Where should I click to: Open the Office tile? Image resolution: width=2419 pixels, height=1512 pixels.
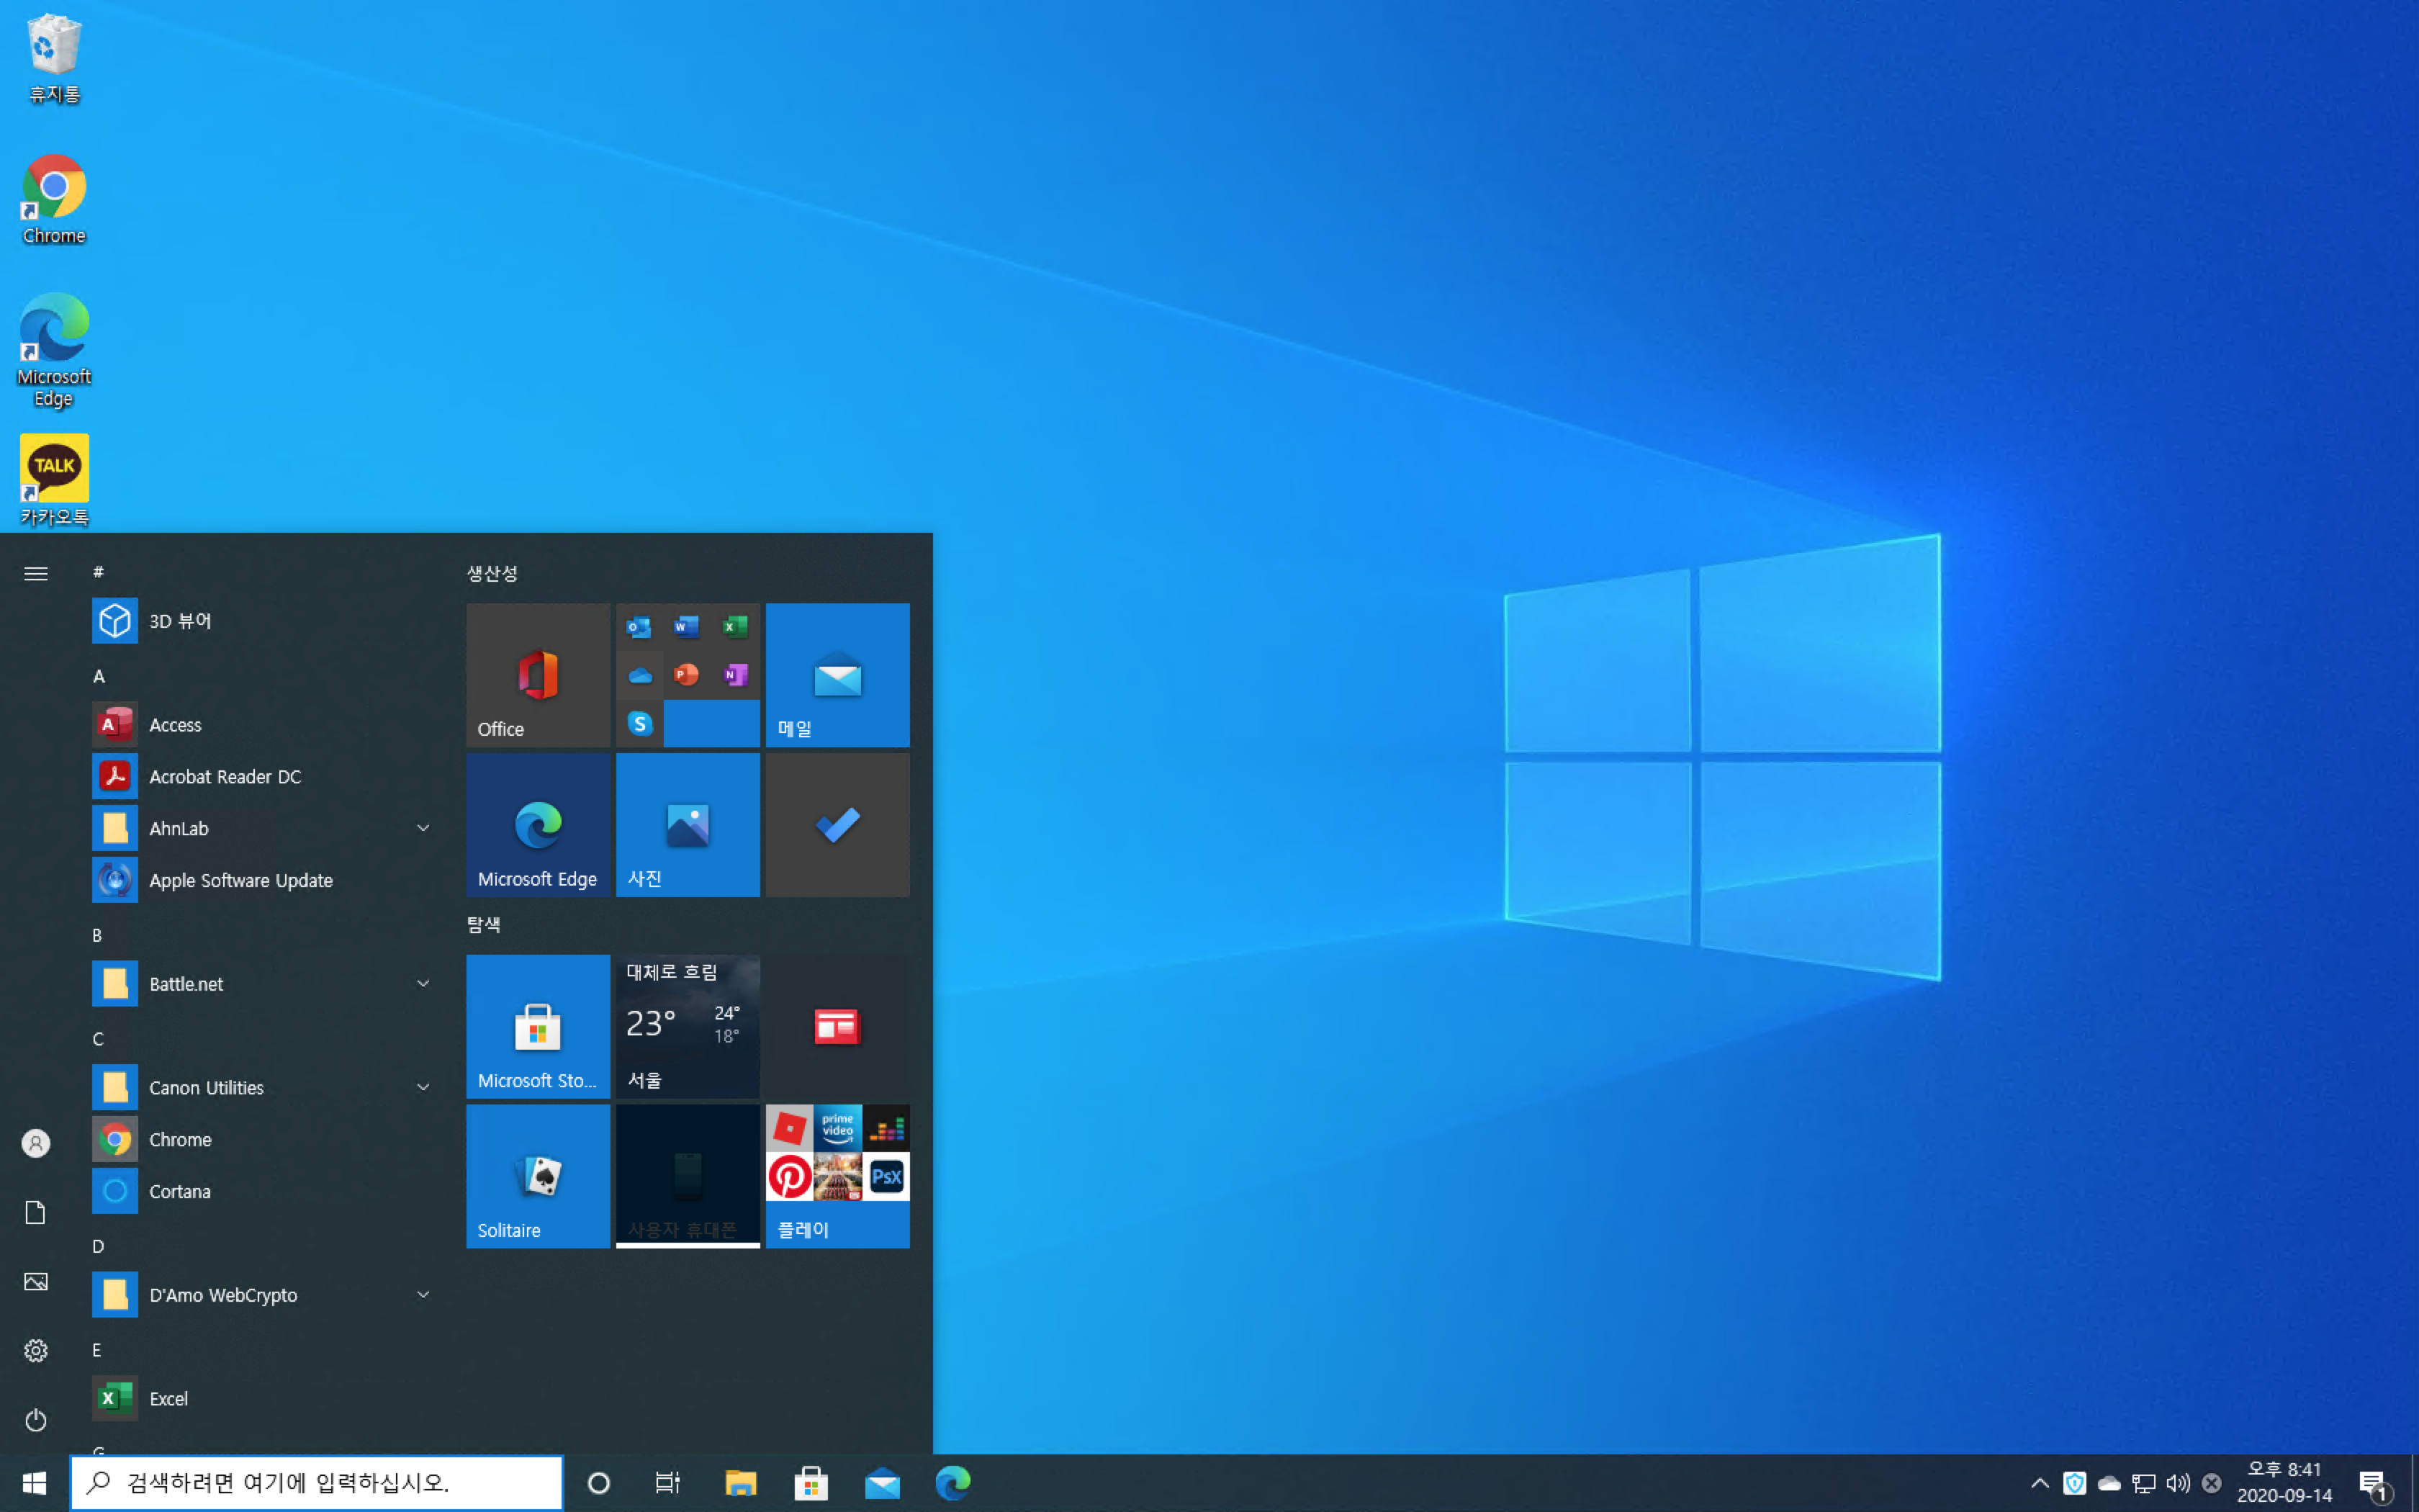pyautogui.click(x=538, y=675)
